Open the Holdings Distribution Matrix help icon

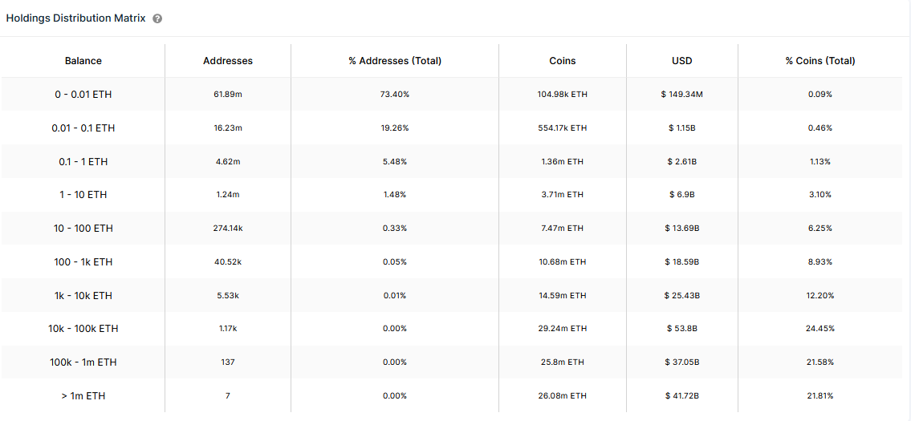(157, 18)
